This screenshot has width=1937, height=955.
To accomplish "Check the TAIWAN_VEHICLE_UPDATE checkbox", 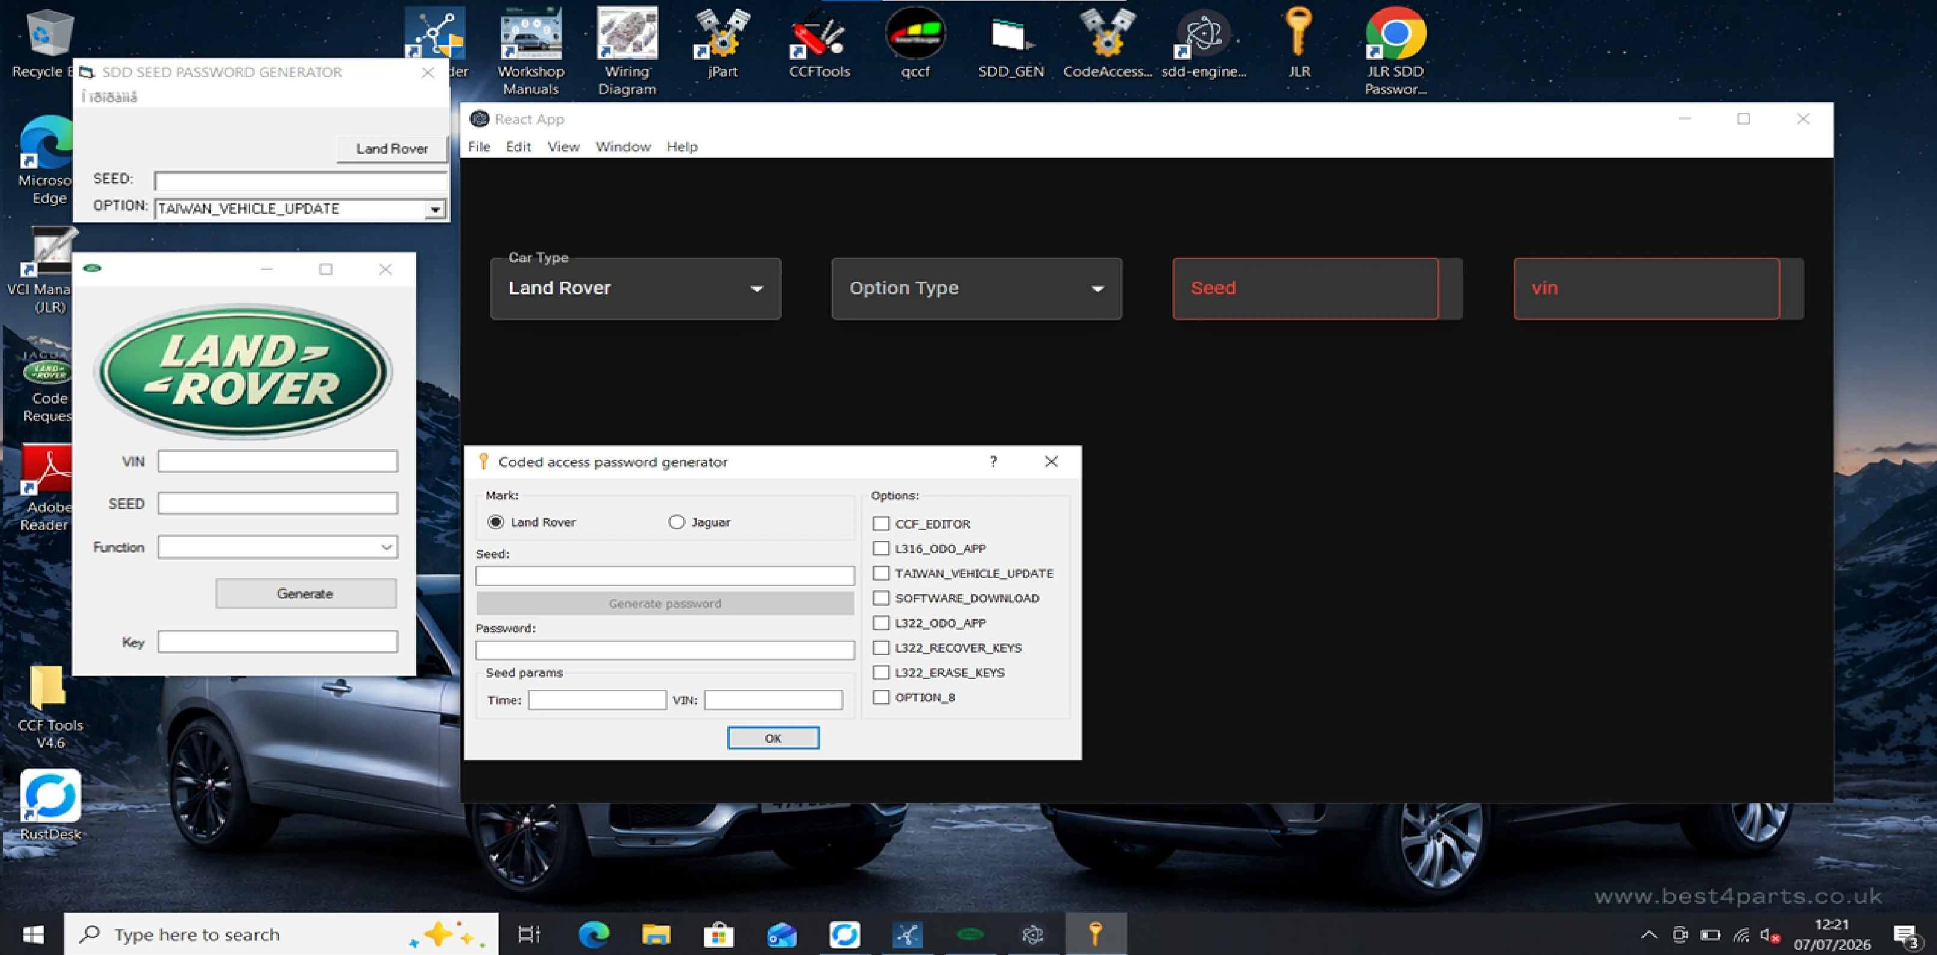I will pyautogui.click(x=881, y=573).
